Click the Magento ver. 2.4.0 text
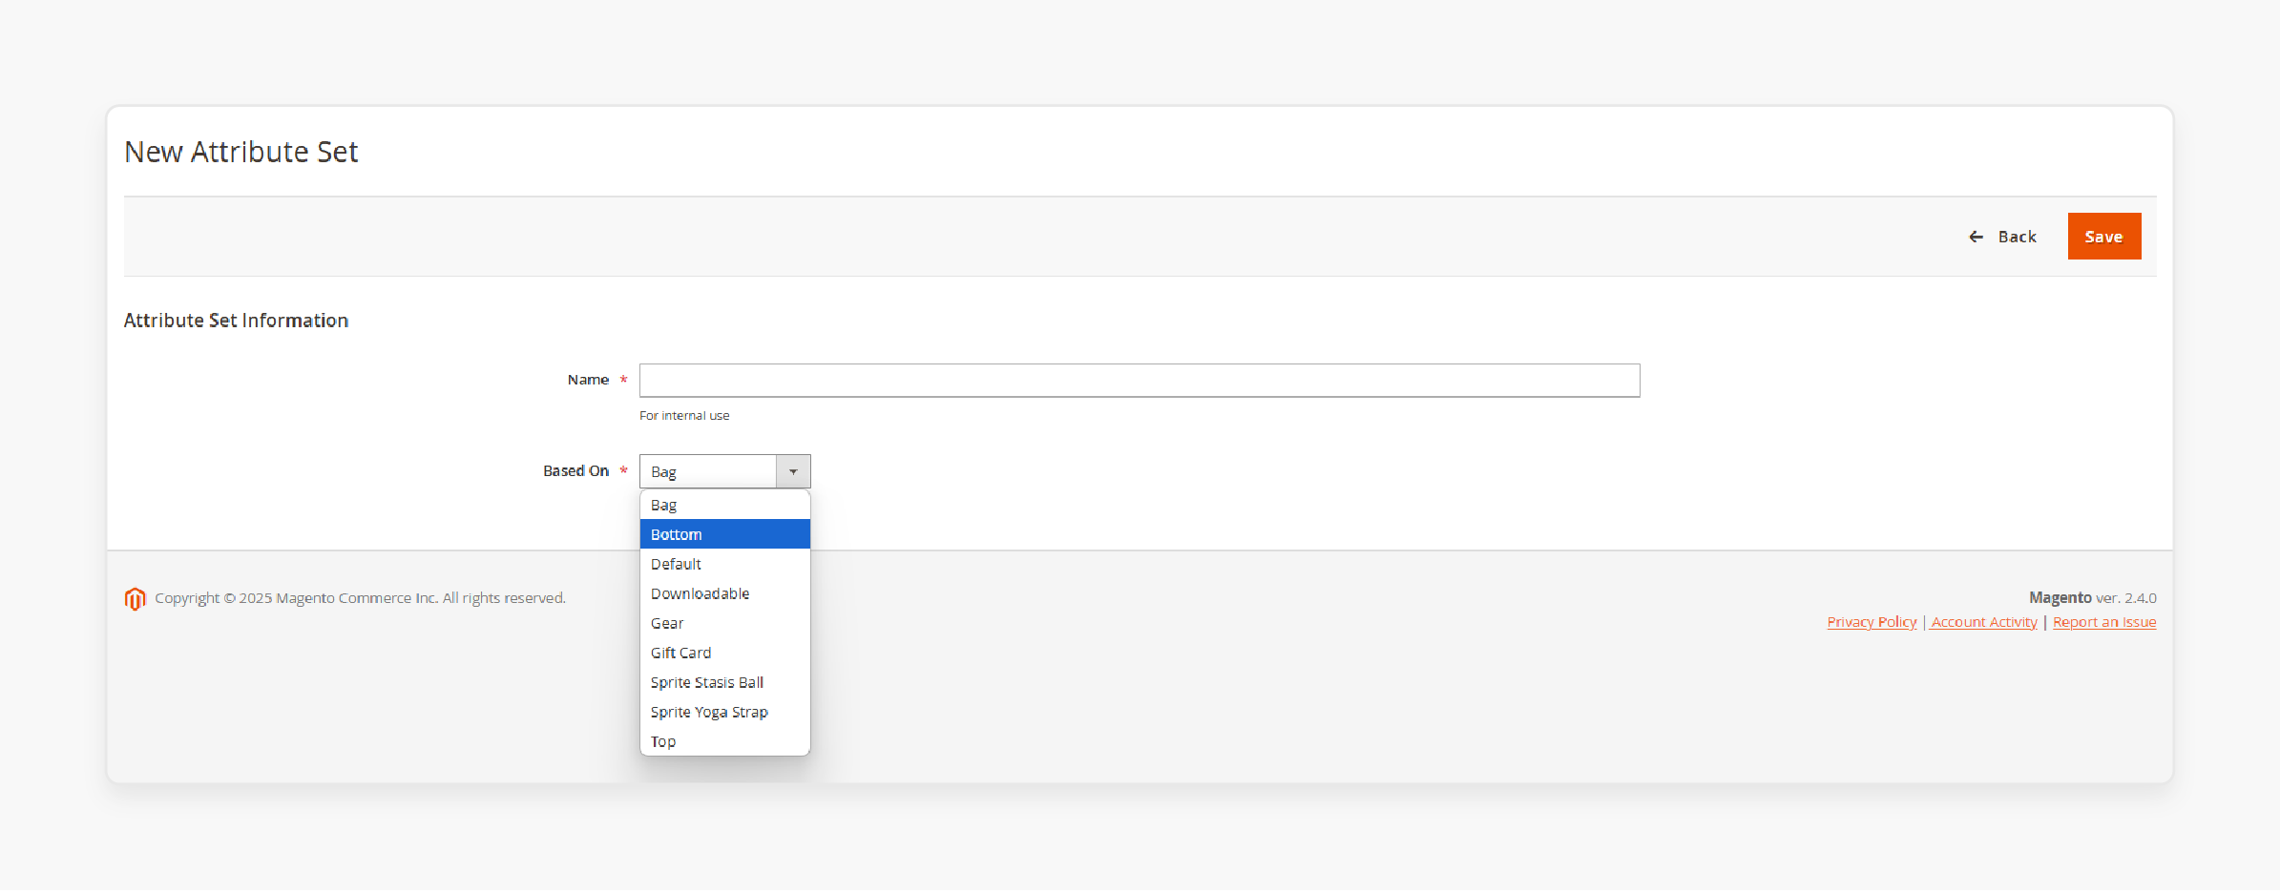 (2092, 598)
